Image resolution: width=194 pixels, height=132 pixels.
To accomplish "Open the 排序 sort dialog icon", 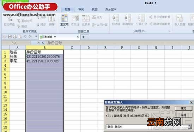I will click(x=52, y=19).
